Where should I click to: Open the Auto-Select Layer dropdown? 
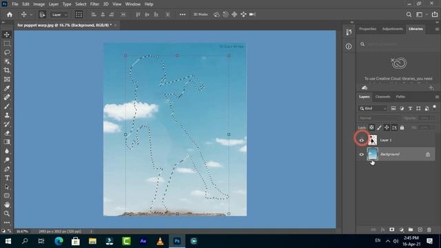(x=59, y=14)
